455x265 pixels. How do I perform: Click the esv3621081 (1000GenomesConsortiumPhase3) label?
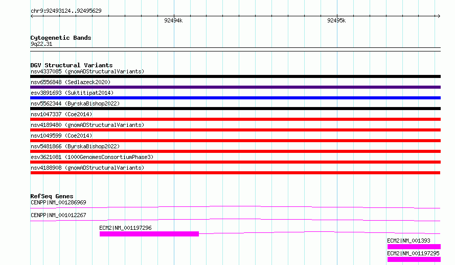[92, 157]
